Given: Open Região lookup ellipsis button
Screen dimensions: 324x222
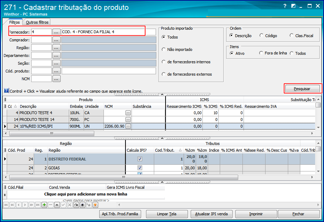Looking at the screenshot, I should click(56, 48).
